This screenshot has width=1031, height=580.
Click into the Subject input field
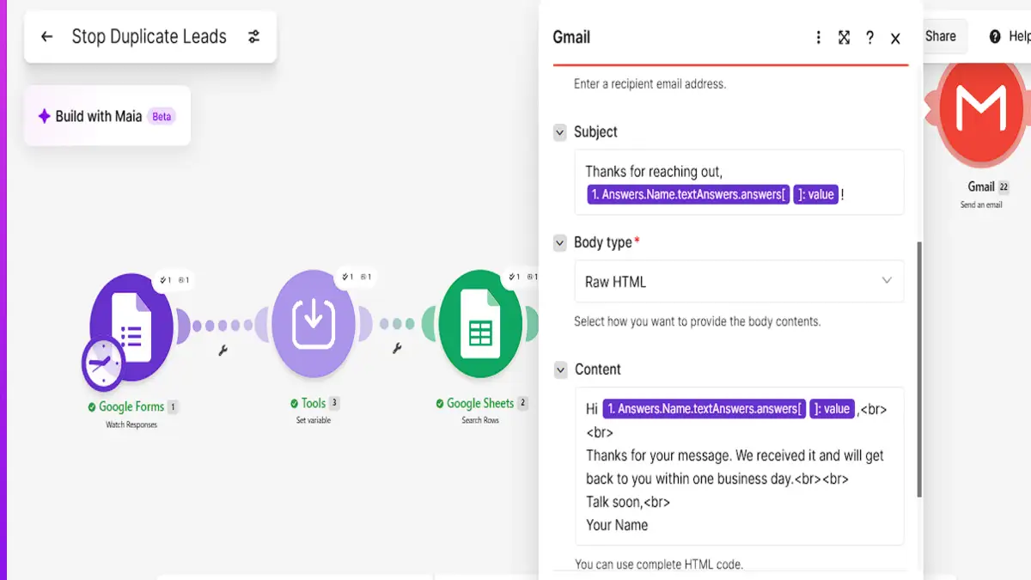pos(739,182)
